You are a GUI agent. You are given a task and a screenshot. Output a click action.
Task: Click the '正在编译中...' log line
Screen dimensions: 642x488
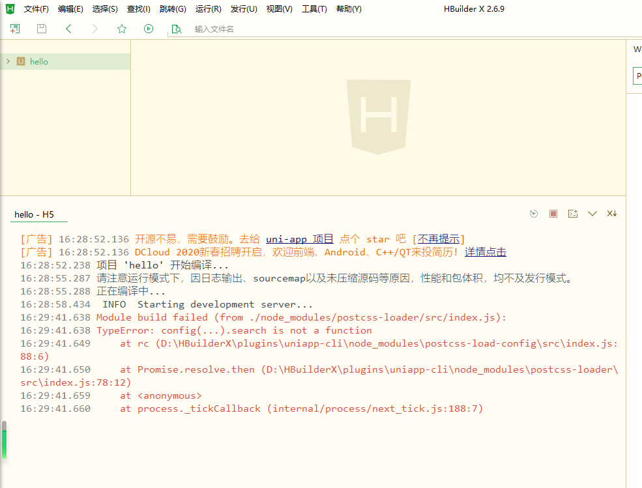(131, 291)
